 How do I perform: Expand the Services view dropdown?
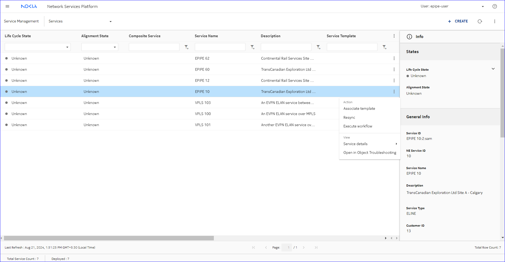[x=110, y=22]
